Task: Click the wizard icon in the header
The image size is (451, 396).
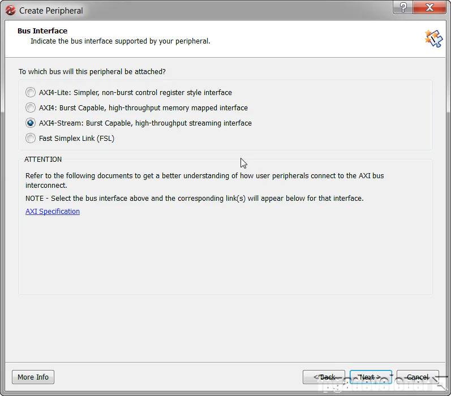Action: point(433,38)
